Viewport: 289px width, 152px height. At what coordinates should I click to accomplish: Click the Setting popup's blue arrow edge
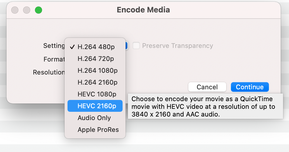point(127,46)
